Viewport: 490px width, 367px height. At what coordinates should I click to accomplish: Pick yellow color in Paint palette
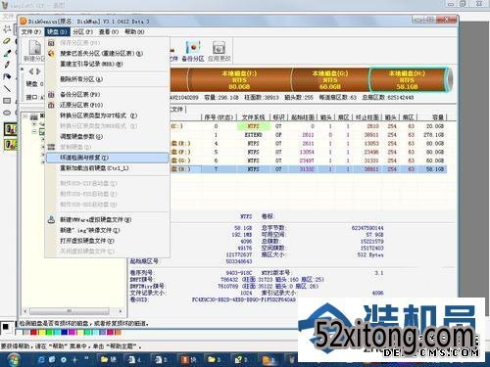tap(41, 333)
